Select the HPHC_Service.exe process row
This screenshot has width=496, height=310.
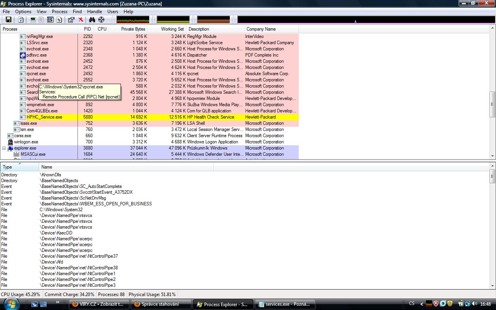(149, 117)
